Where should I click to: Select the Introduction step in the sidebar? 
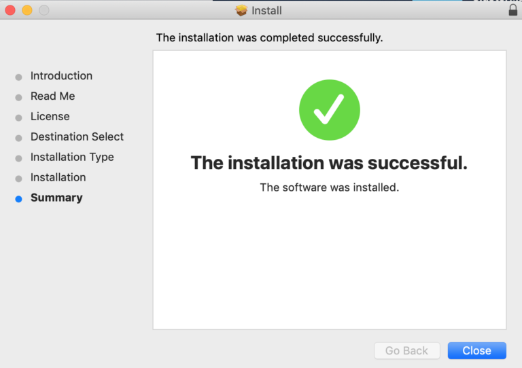61,76
